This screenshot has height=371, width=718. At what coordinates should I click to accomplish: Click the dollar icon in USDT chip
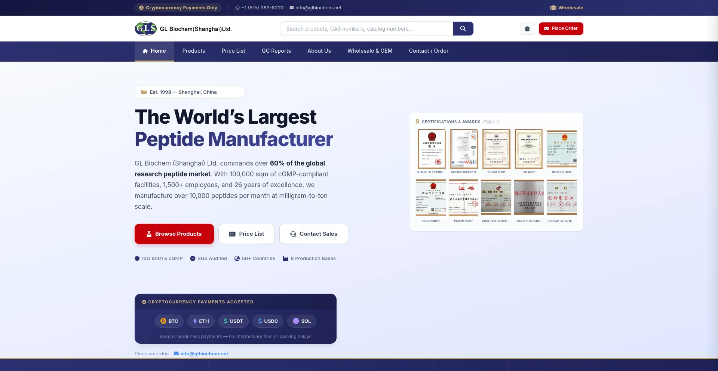[225, 321]
